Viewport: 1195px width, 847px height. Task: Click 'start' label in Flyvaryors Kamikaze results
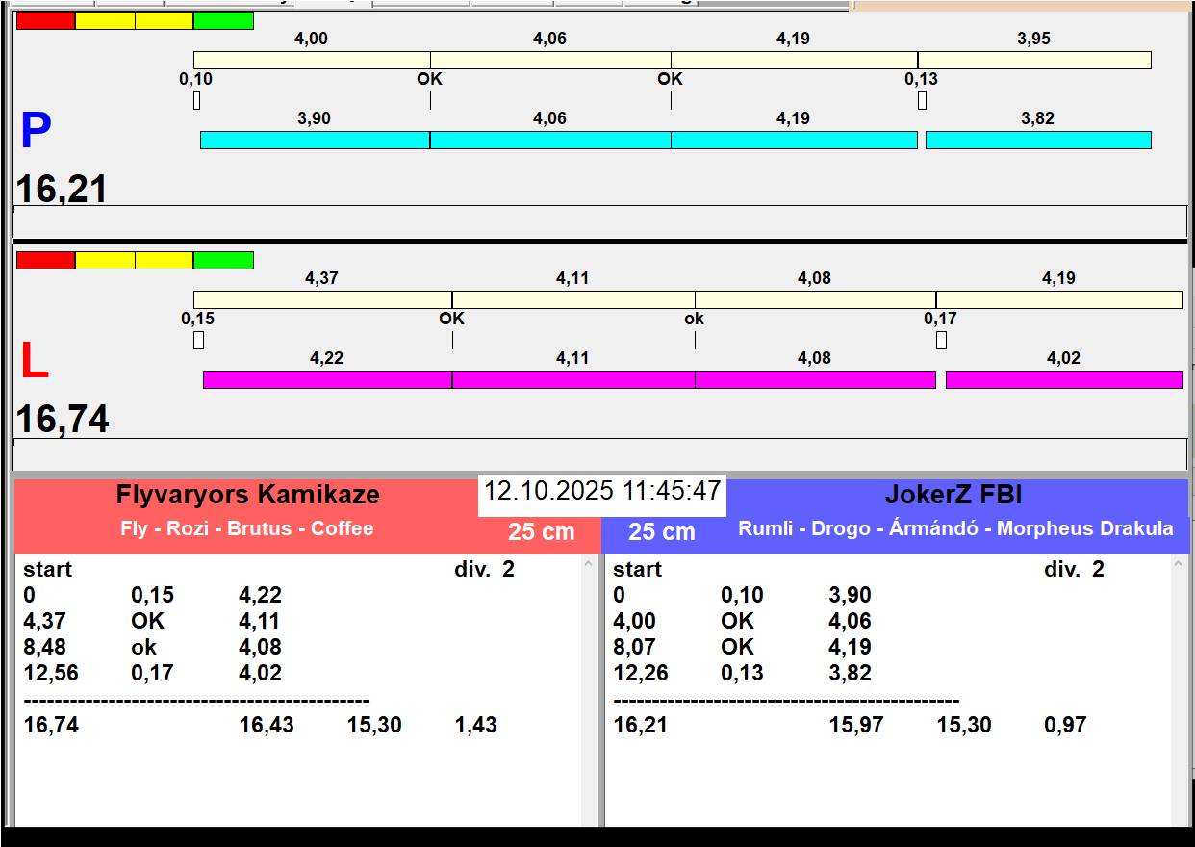[x=47, y=570]
